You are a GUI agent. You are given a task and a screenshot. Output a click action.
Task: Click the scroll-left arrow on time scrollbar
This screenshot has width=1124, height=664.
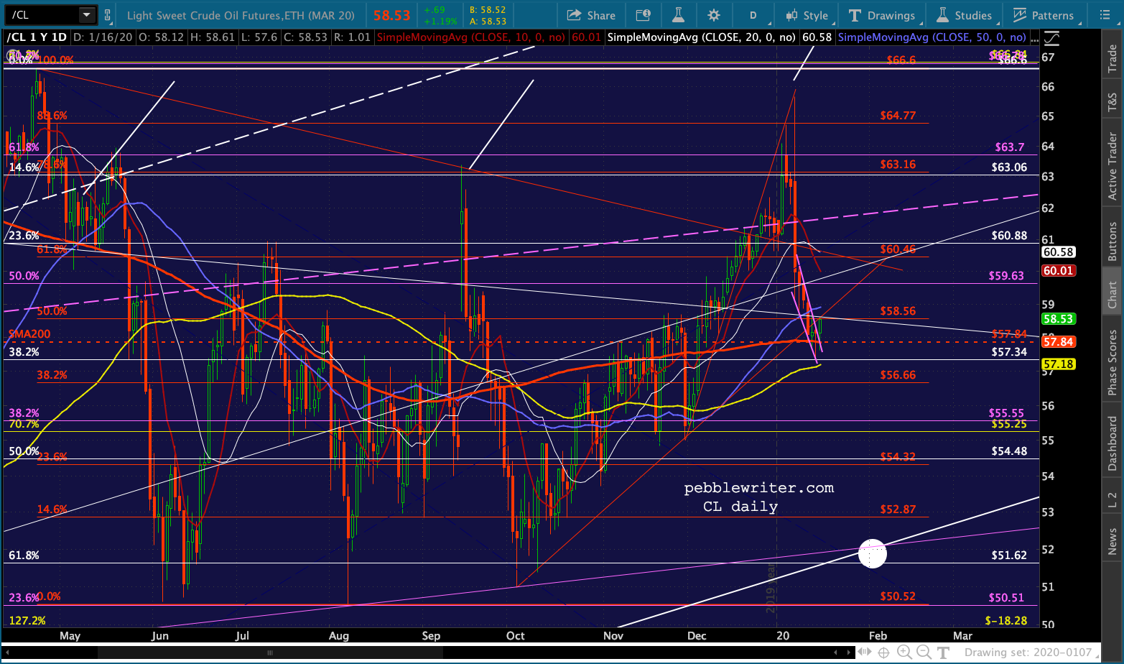pyautogui.click(x=9, y=653)
